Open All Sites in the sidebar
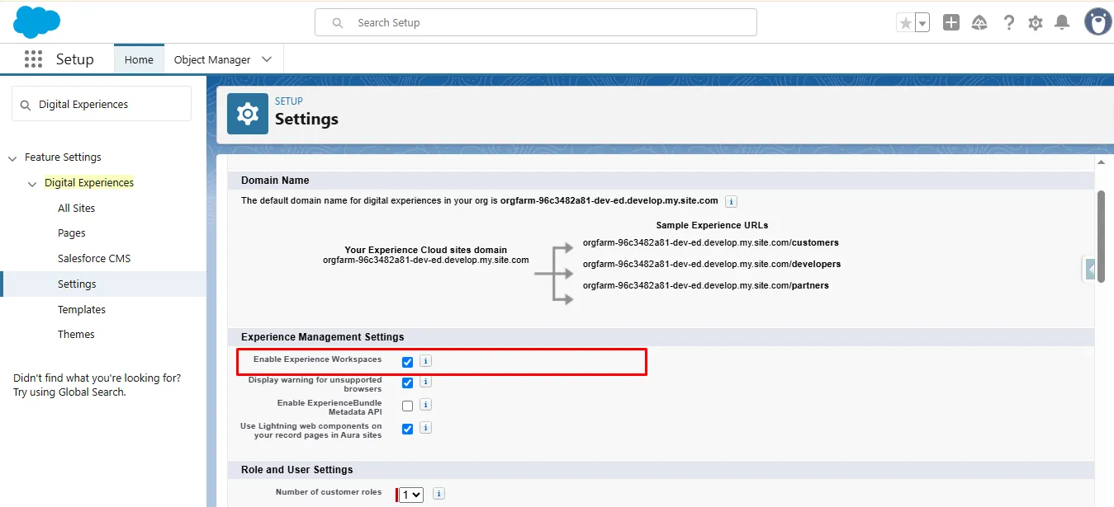Viewport: 1114px width, 507px height. (x=76, y=209)
